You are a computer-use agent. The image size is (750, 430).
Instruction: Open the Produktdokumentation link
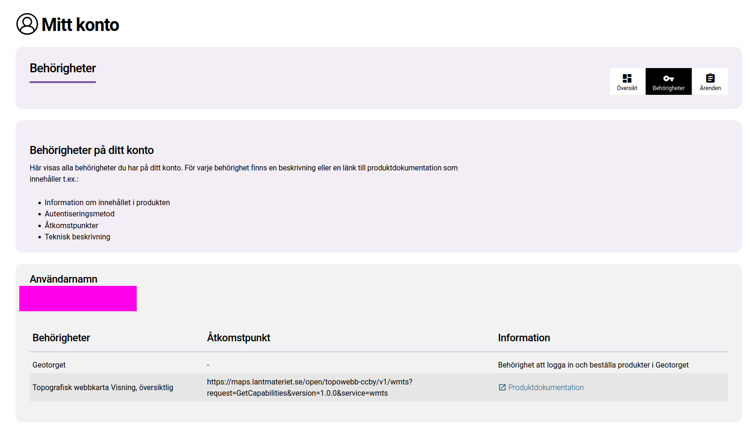(x=546, y=387)
